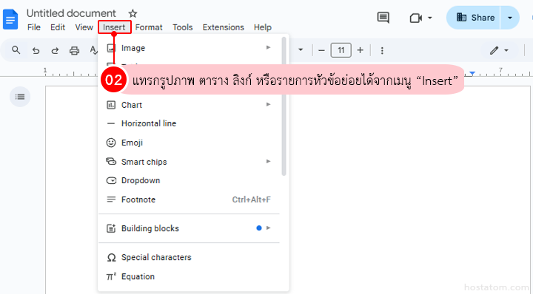
Task: Click the Smart chips icon
Action: (111, 162)
